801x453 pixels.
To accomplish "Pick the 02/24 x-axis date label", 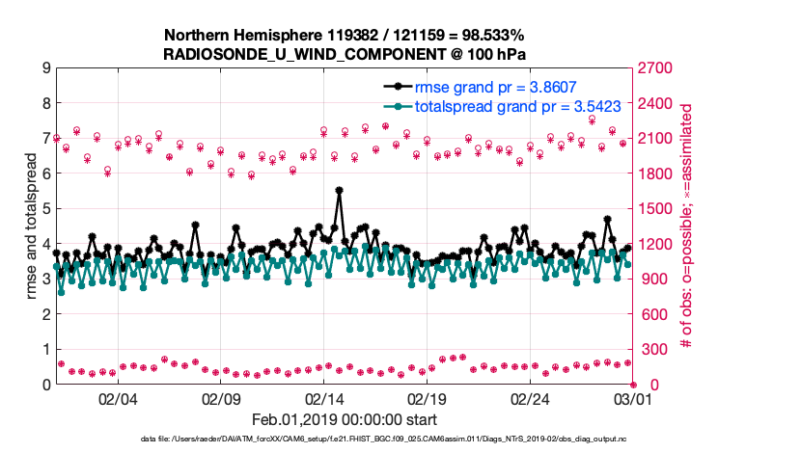I will 529,399.
